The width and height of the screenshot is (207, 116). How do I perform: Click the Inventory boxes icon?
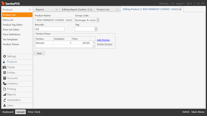coord(4,84)
